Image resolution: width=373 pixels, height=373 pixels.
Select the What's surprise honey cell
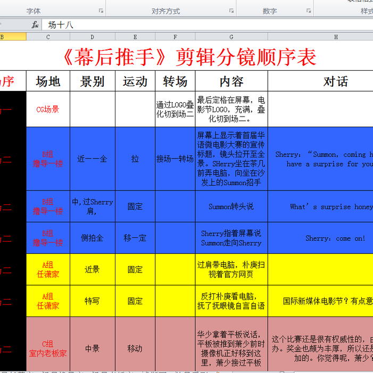320,206
